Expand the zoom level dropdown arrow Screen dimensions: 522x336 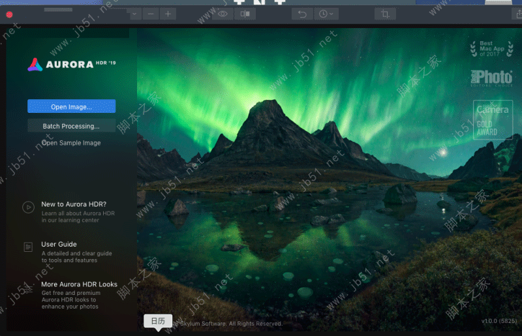(134, 14)
